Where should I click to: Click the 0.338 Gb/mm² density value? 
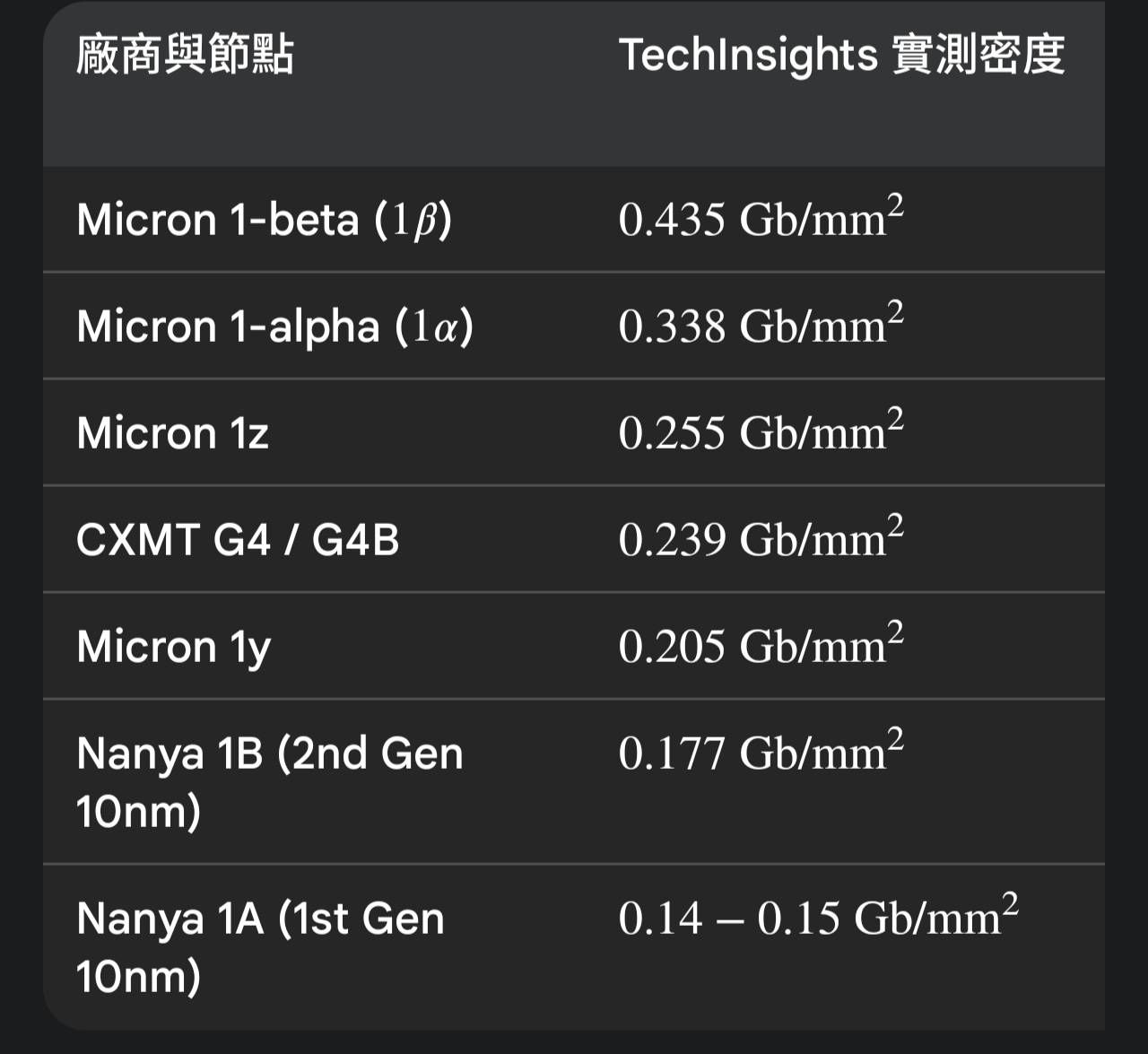click(761, 325)
